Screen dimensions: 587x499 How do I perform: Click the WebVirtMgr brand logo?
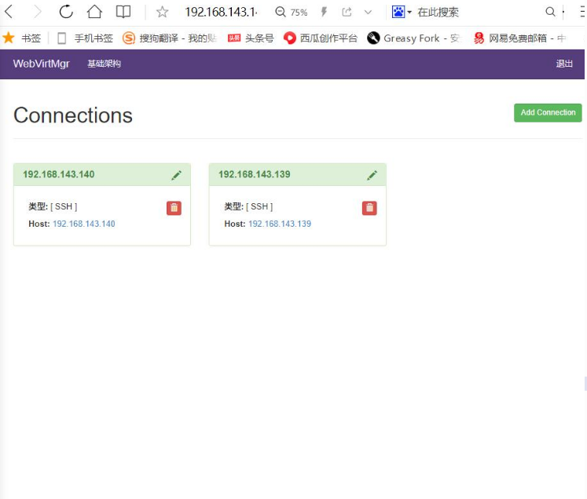[41, 64]
